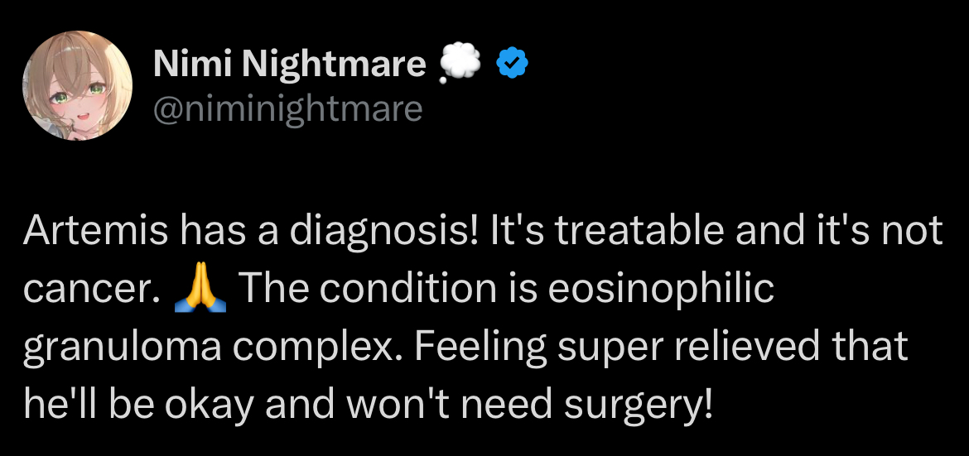
Task: Click the blue verified checkmark badge
Action: 513,62
